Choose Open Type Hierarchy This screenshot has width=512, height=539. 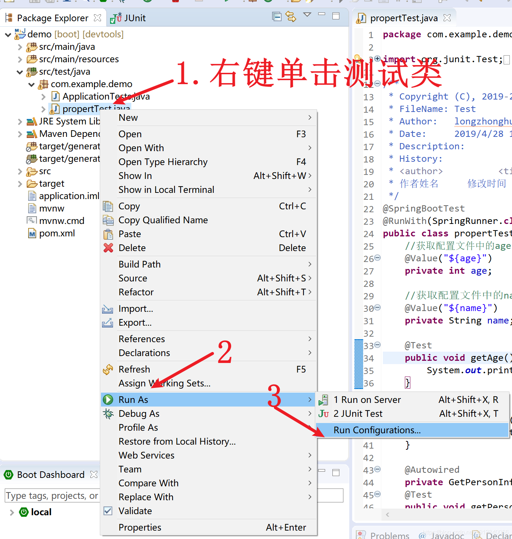(x=208, y=162)
